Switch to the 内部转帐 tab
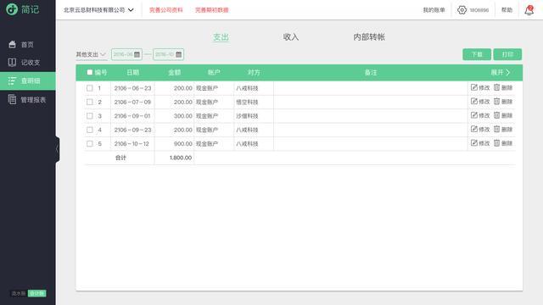This screenshot has height=305, width=543. (369, 37)
